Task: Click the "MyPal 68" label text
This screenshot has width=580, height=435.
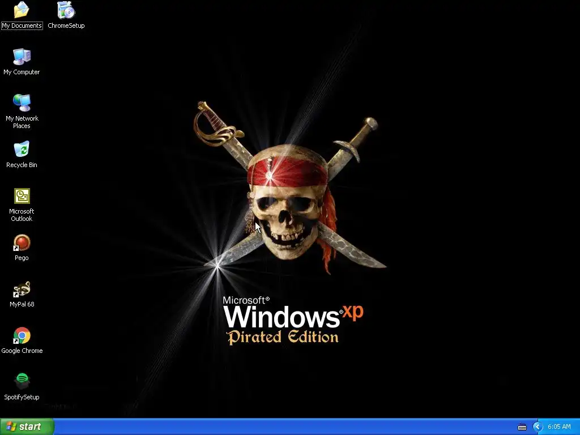Action: click(22, 304)
